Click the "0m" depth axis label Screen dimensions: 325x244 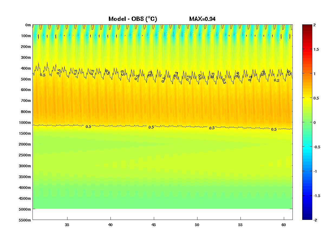pos(28,25)
